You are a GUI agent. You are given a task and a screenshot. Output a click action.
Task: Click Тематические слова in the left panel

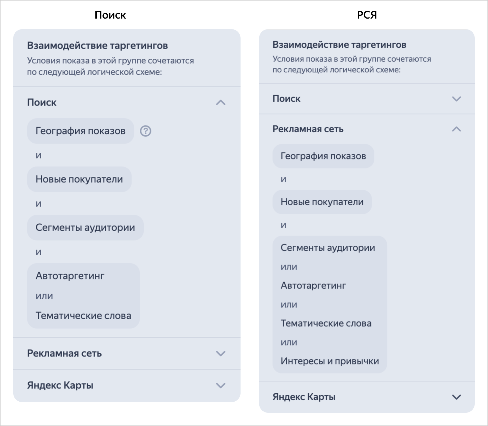[83, 316]
